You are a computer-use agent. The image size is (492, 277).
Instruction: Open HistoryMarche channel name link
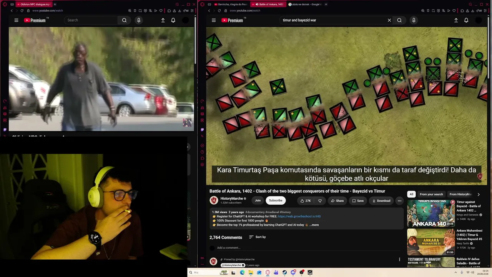click(231, 199)
